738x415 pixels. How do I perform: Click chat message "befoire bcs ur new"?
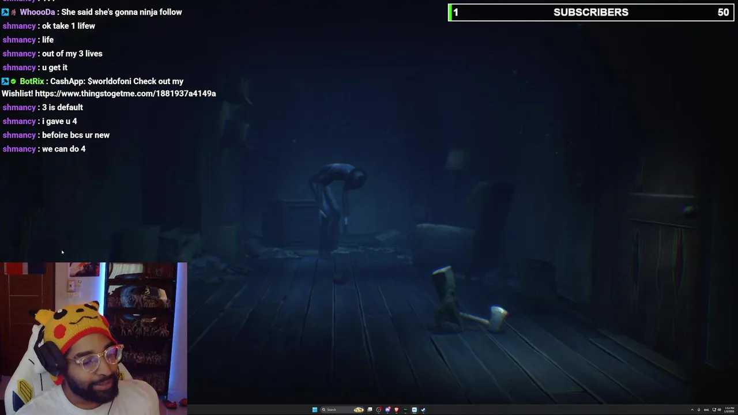tap(76, 135)
